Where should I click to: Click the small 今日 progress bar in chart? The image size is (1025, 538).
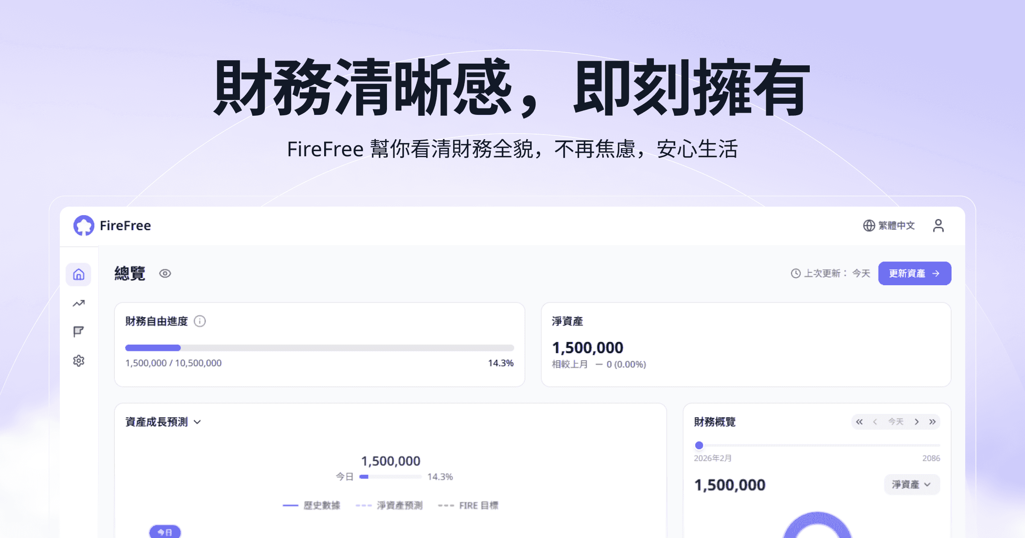390,477
